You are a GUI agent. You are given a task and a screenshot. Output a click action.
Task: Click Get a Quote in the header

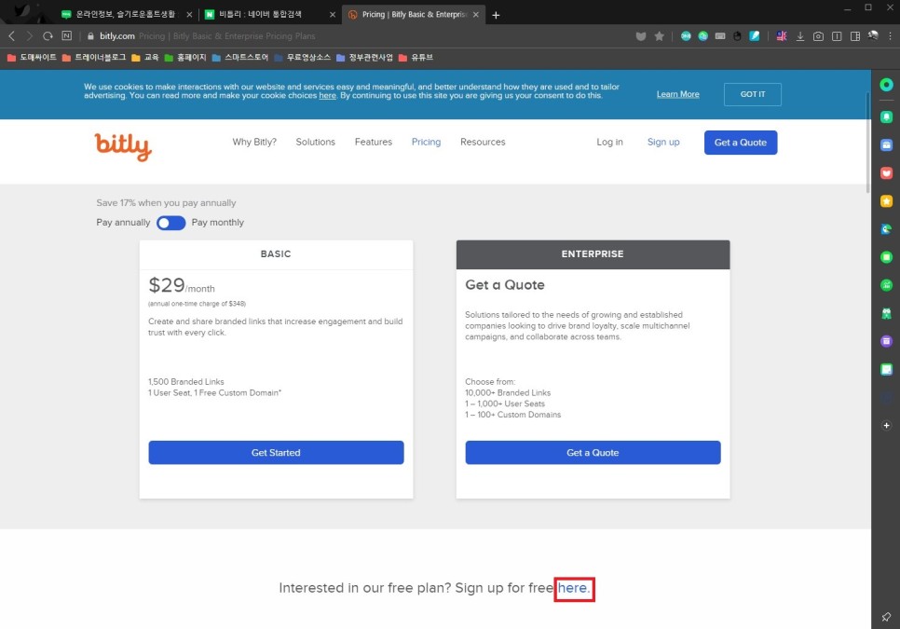[x=741, y=143]
